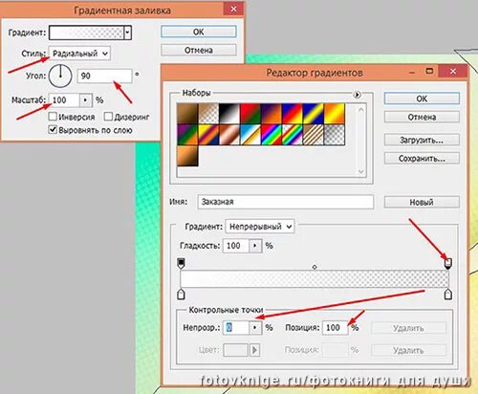
Task: Minimize the Редактор градиентов window
Action: 412,72
